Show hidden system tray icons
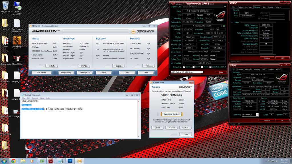 (266, 161)
